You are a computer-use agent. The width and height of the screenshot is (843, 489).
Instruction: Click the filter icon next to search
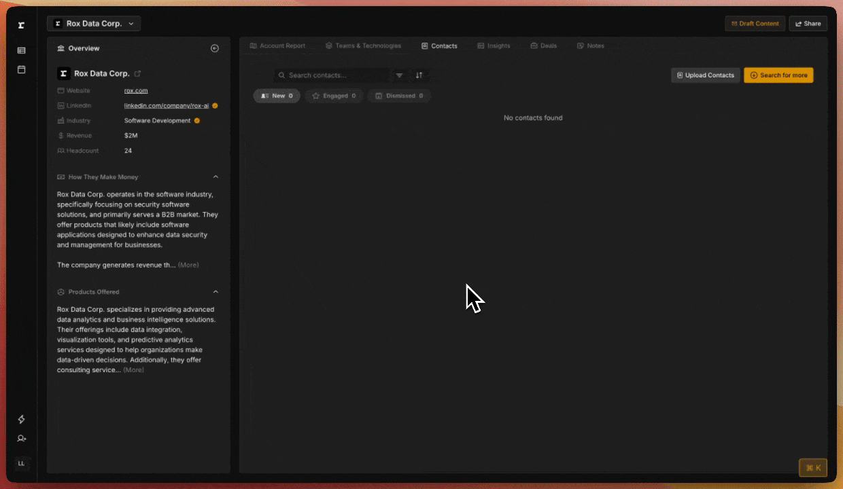point(400,75)
